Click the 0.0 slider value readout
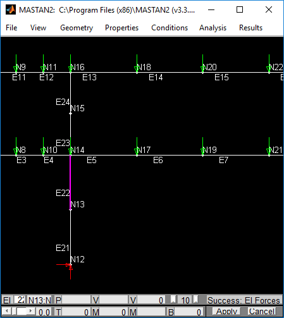The height and width of the screenshot is (318, 284). pyautogui.click(x=44, y=312)
